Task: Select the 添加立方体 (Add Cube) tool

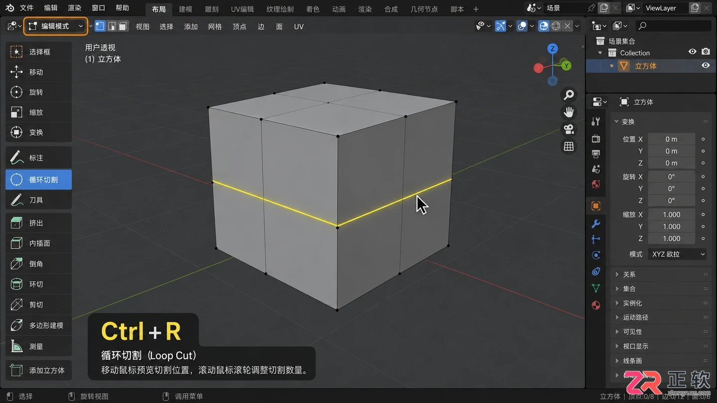Action: [38, 370]
